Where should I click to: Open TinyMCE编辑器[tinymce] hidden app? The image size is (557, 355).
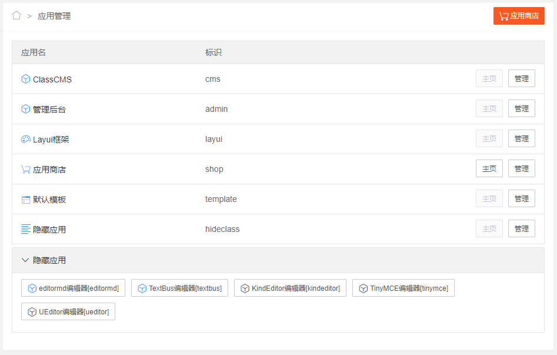[403, 288]
